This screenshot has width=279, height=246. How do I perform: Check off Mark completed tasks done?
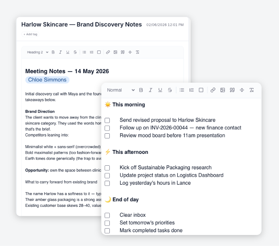point(107,231)
